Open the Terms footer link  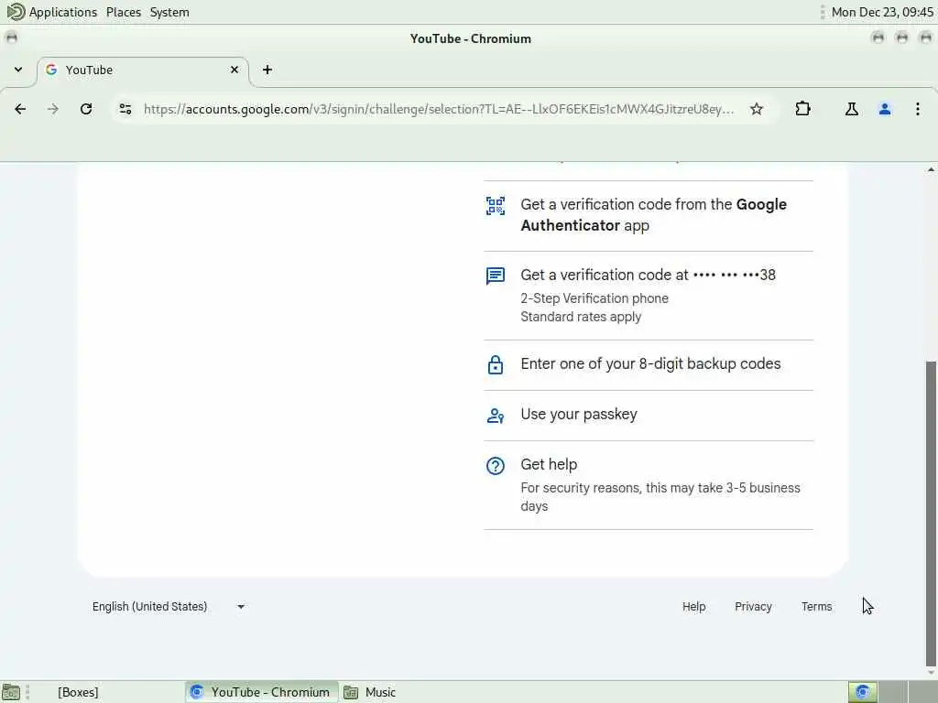(816, 606)
